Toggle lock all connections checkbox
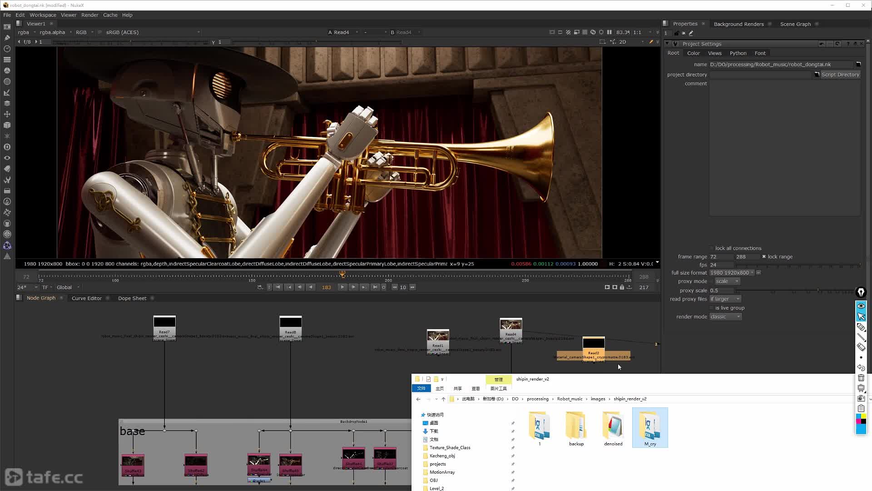872x491 pixels. (x=712, y=248)
